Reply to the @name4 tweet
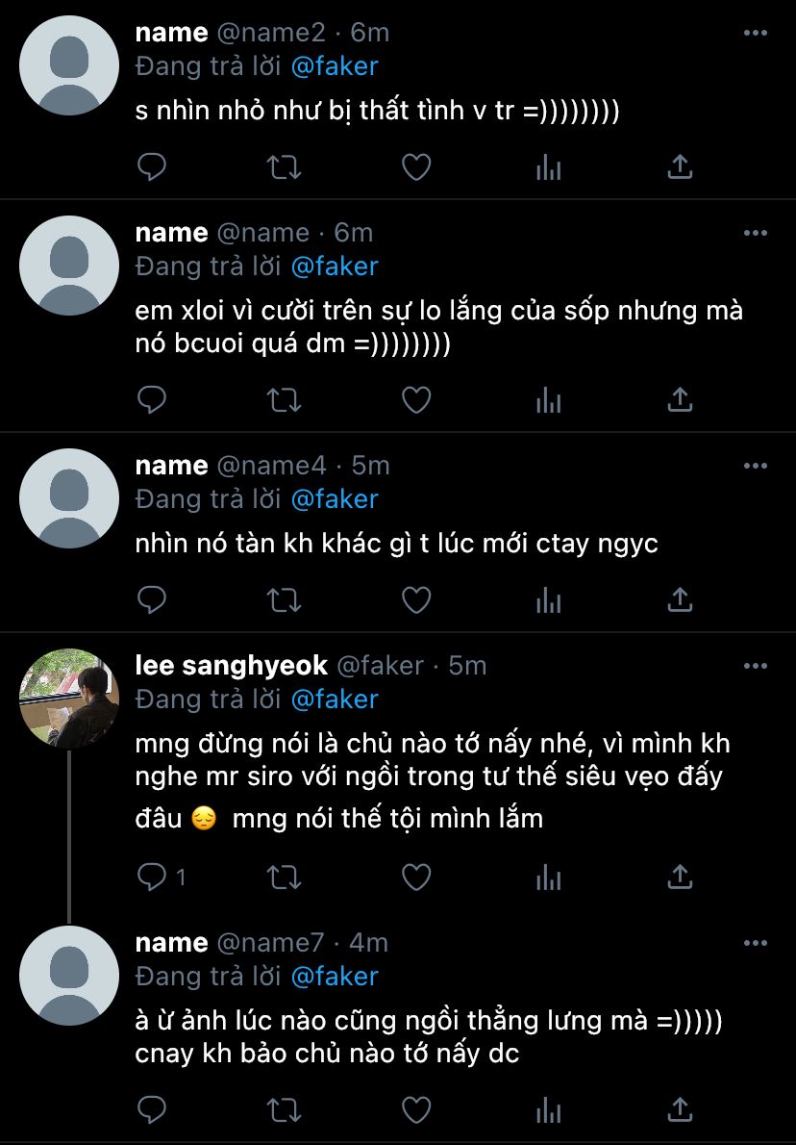 tap(152, 600)
